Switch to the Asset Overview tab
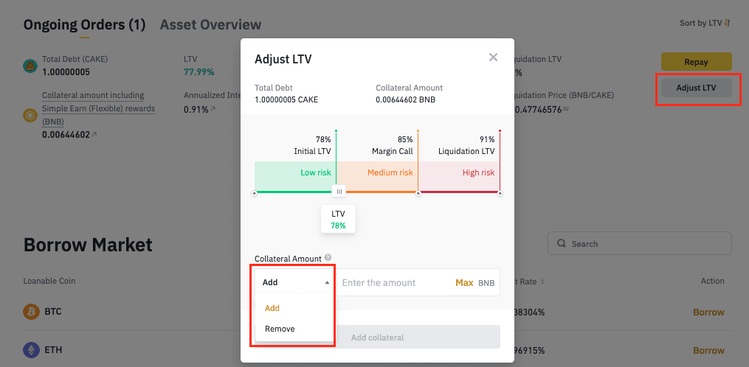 tap(210, 25)
